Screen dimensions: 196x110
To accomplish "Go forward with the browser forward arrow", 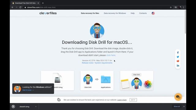I will click(x=16, y=7).
